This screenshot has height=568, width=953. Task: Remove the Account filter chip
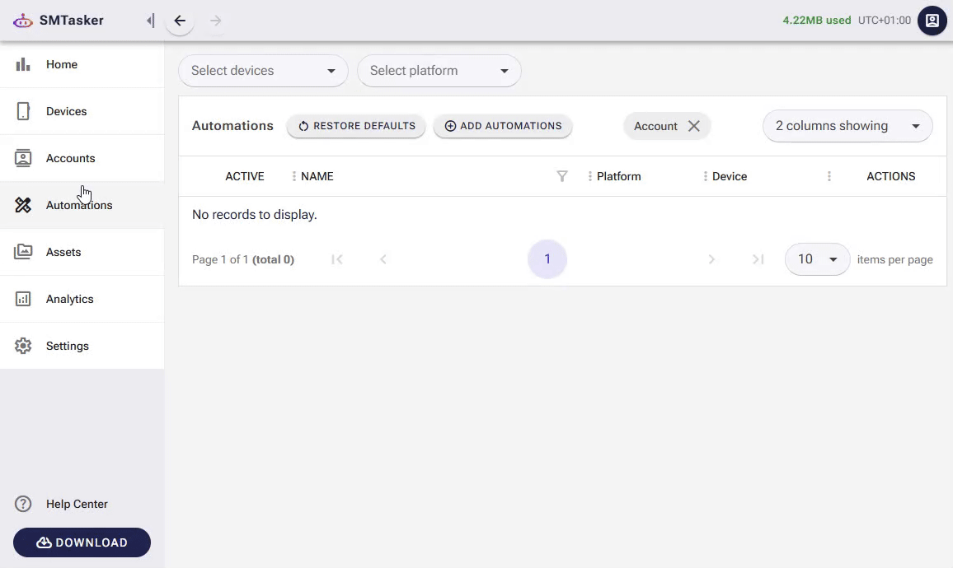[x=694, y=126]
